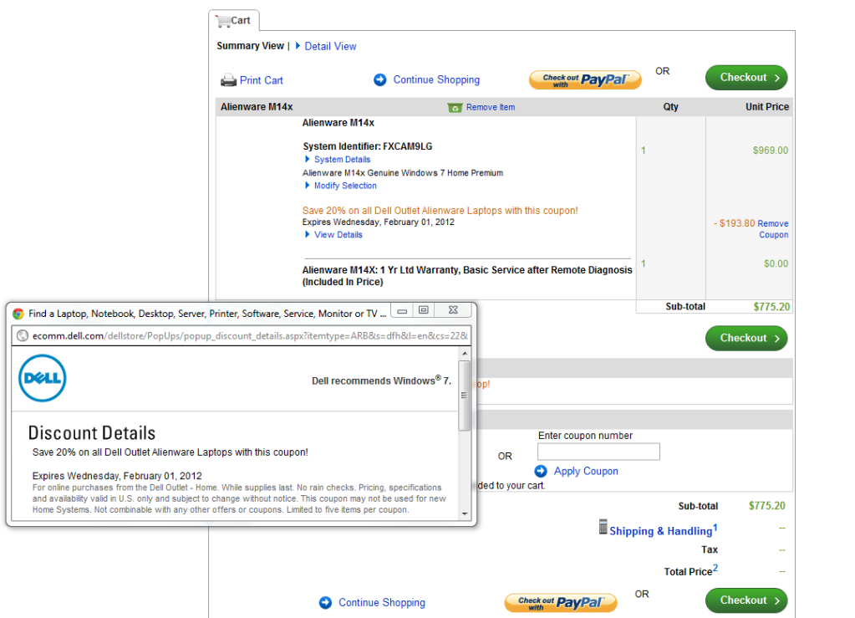855x618 pixels.
Task: Click the middle Checkout button below Sub-total
Action: 746,338
